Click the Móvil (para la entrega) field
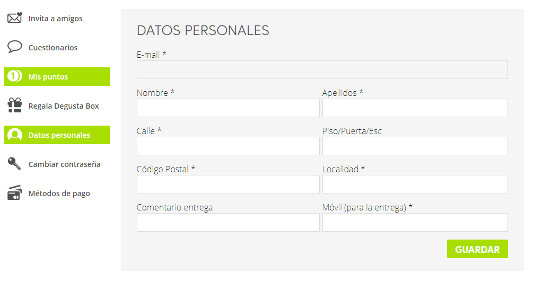The width and height of the screenshot is (534, 282). [x=415, y=222]
